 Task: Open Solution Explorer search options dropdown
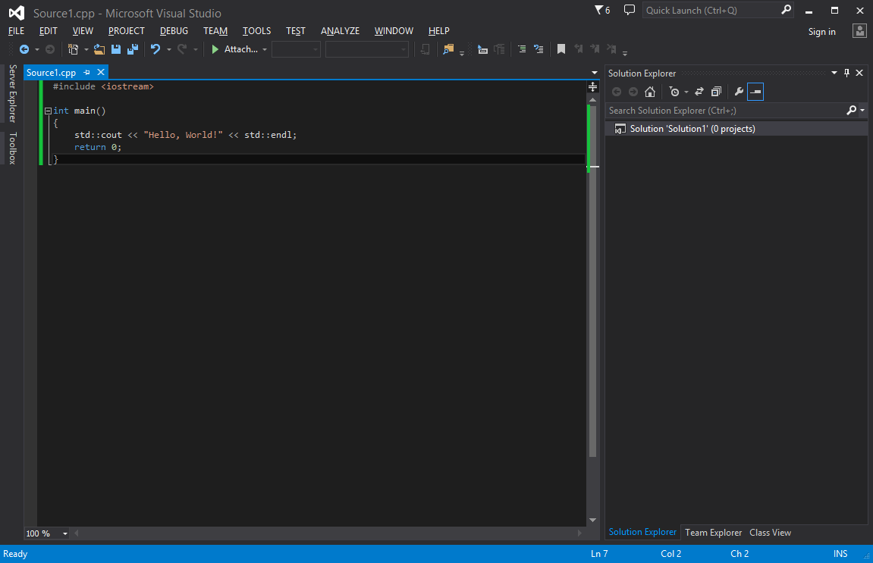point(862,110)
